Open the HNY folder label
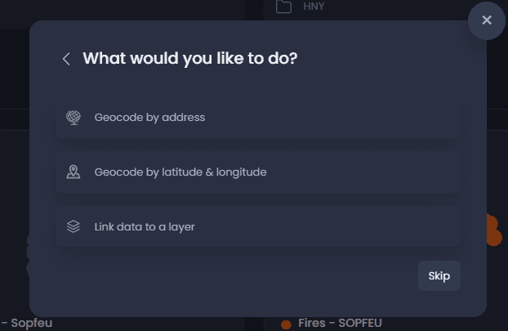Image resolution: width=508 pixels, height=331 pixels. pos(314,7)
